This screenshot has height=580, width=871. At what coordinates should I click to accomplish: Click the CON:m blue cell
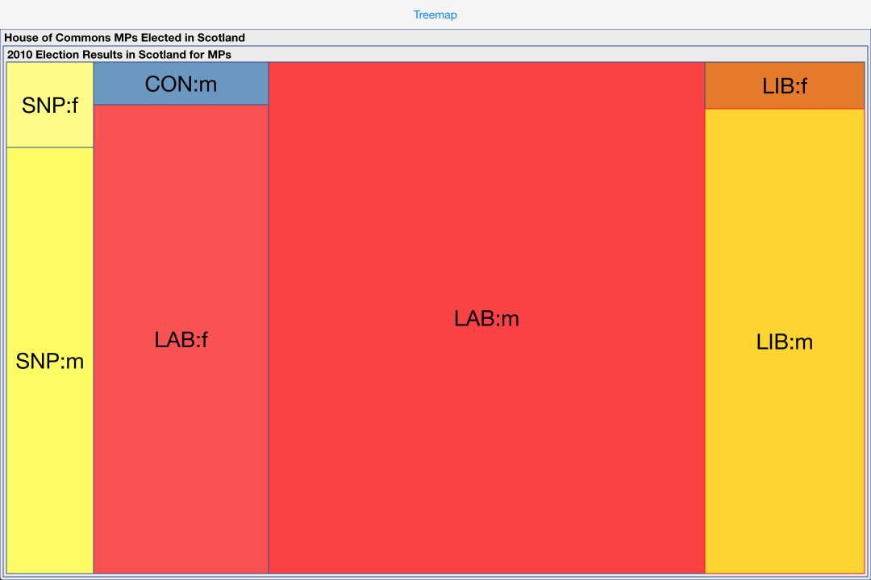pyautogui.click(x=181, y=84)
